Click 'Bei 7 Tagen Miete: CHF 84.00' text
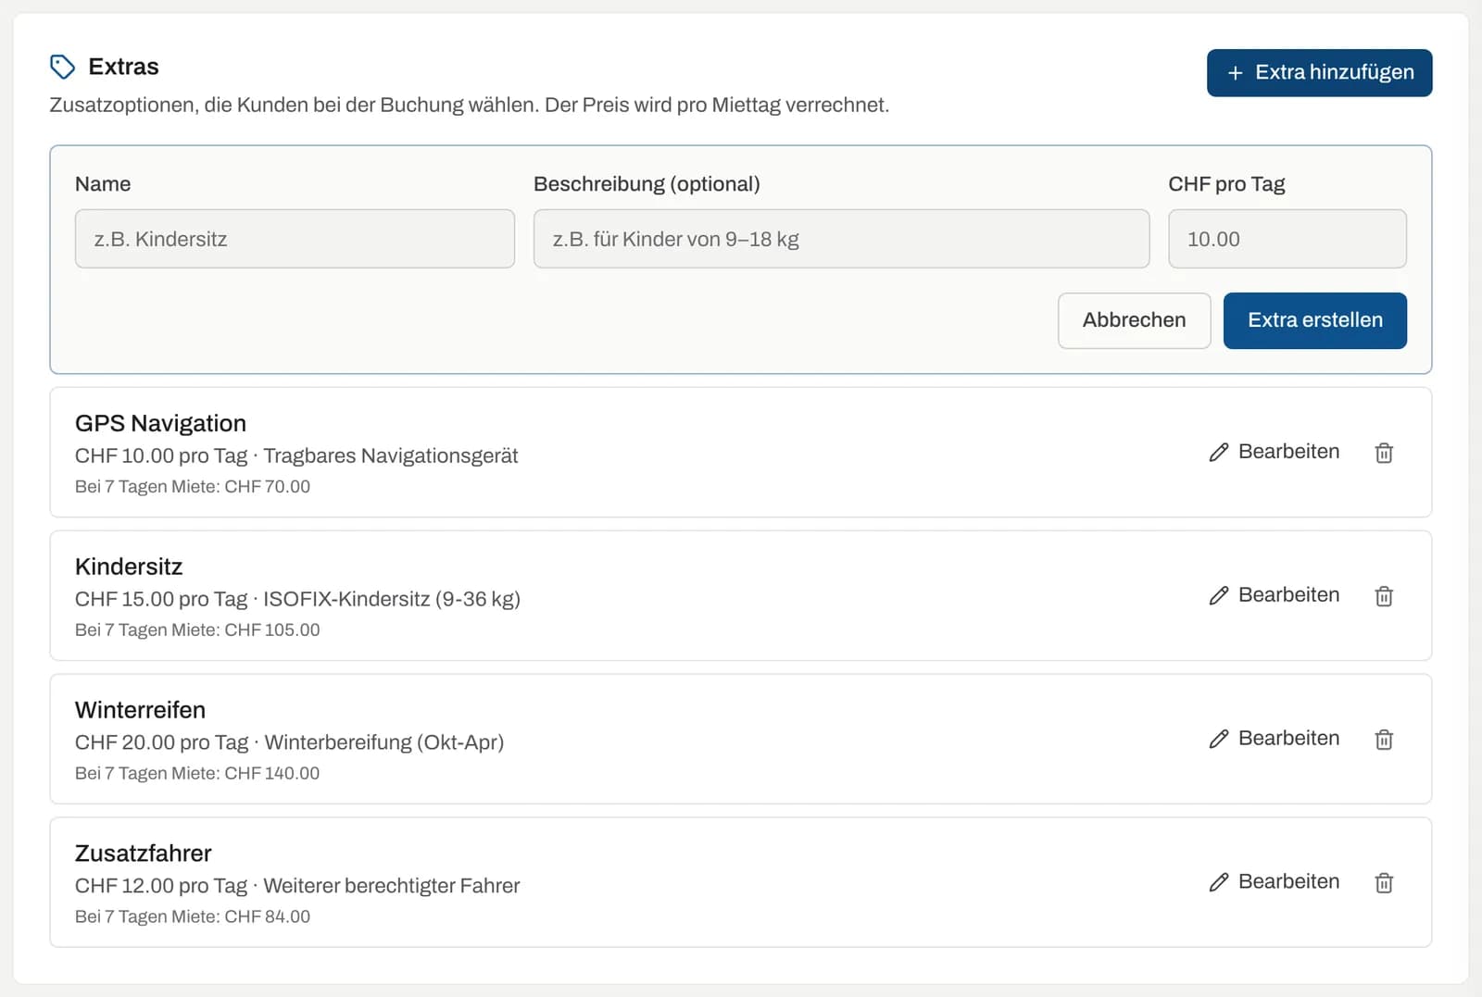This screenshot has width=1482, height=997. (193, 917)
